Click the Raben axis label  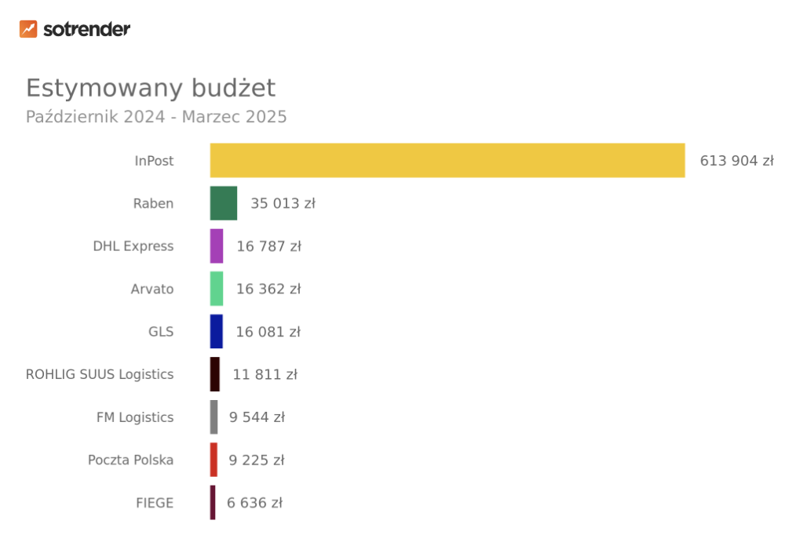153,203
